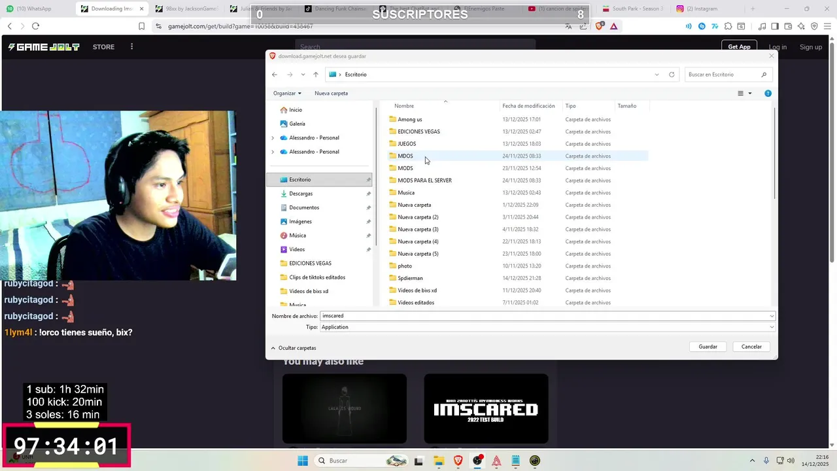
Task: Click the Sign up link
Action: [x=811, y=47]
